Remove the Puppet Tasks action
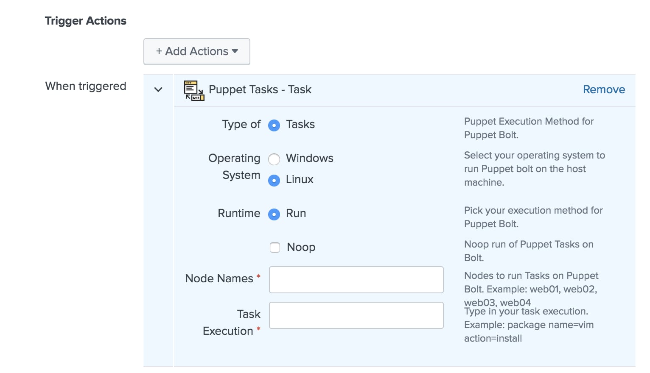 pos(604,89)
